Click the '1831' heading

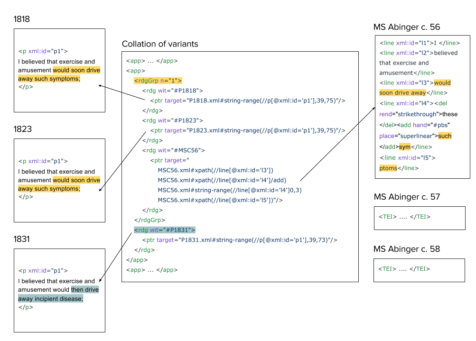[x=21, y=239]
